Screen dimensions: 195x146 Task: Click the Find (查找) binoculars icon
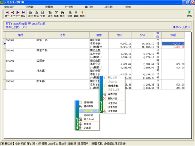pos(62,14)
